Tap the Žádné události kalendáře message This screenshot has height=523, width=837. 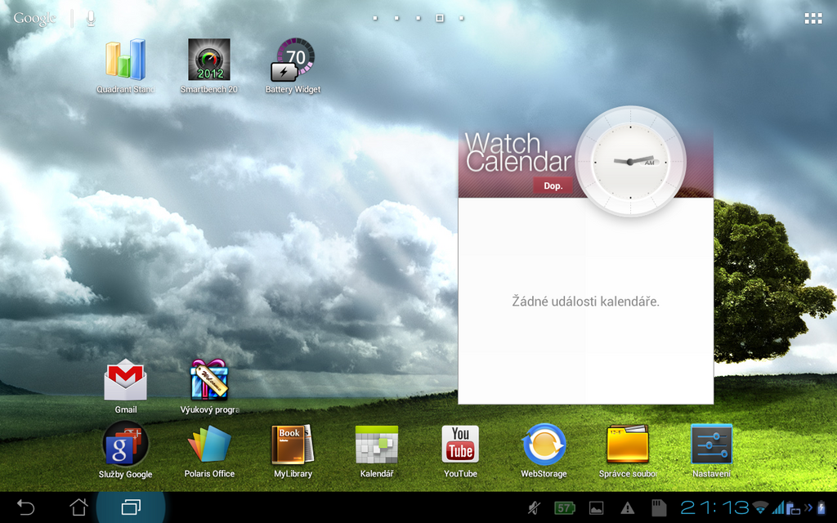click(x=584, y=302)
